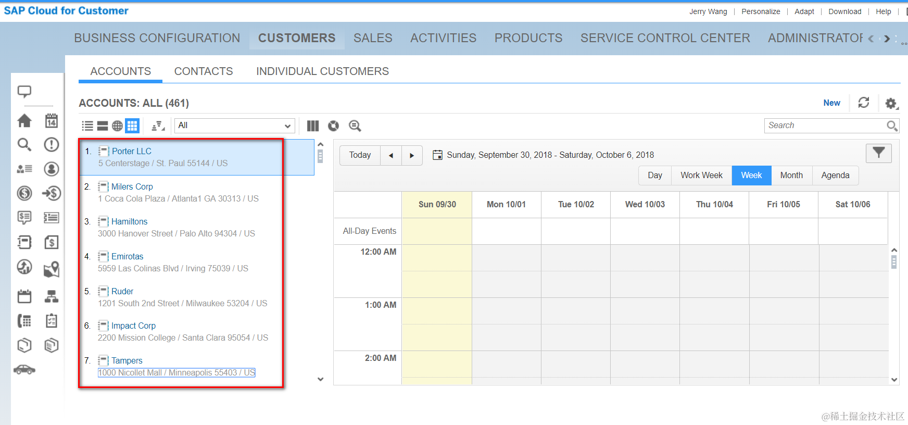Refresh the accounts list

864,103
